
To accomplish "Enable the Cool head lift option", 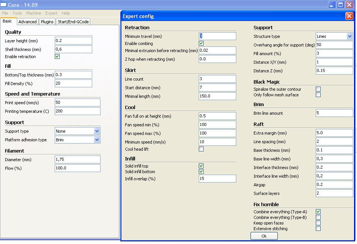I will pyautogui.click(x=201, y=149).
